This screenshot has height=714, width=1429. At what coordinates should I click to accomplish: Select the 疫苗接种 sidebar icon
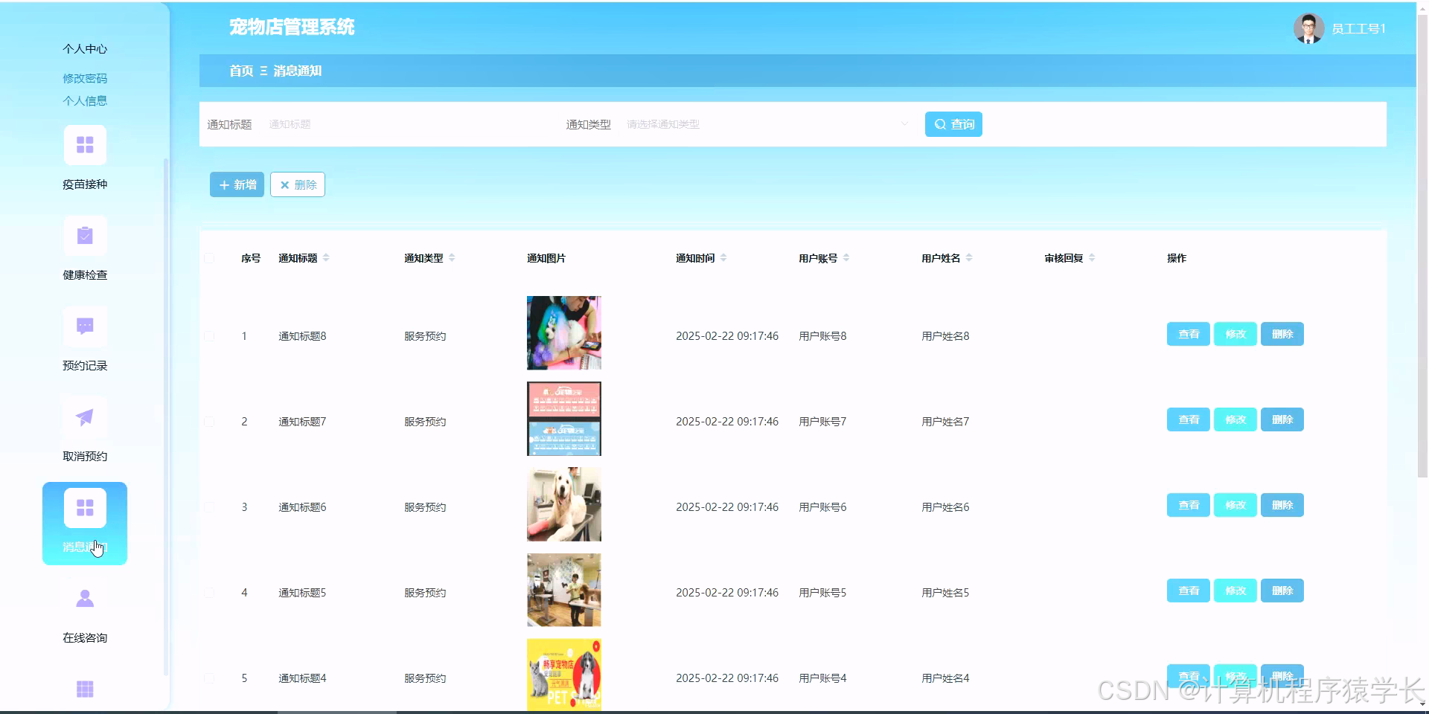point(85,144)
